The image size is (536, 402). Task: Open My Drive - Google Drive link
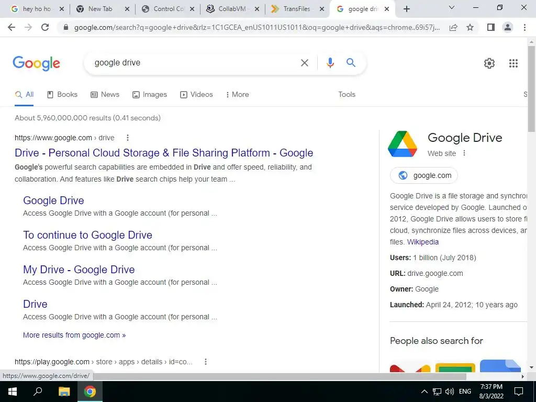(x=79, y=270)
